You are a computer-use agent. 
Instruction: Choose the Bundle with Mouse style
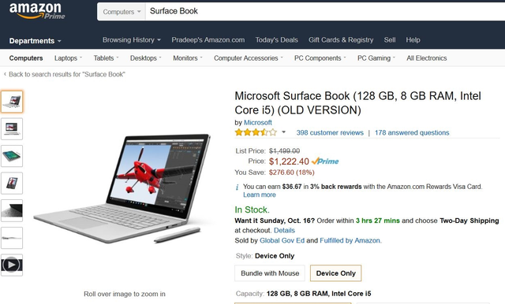pyautogui.click(x=270, y=273)
